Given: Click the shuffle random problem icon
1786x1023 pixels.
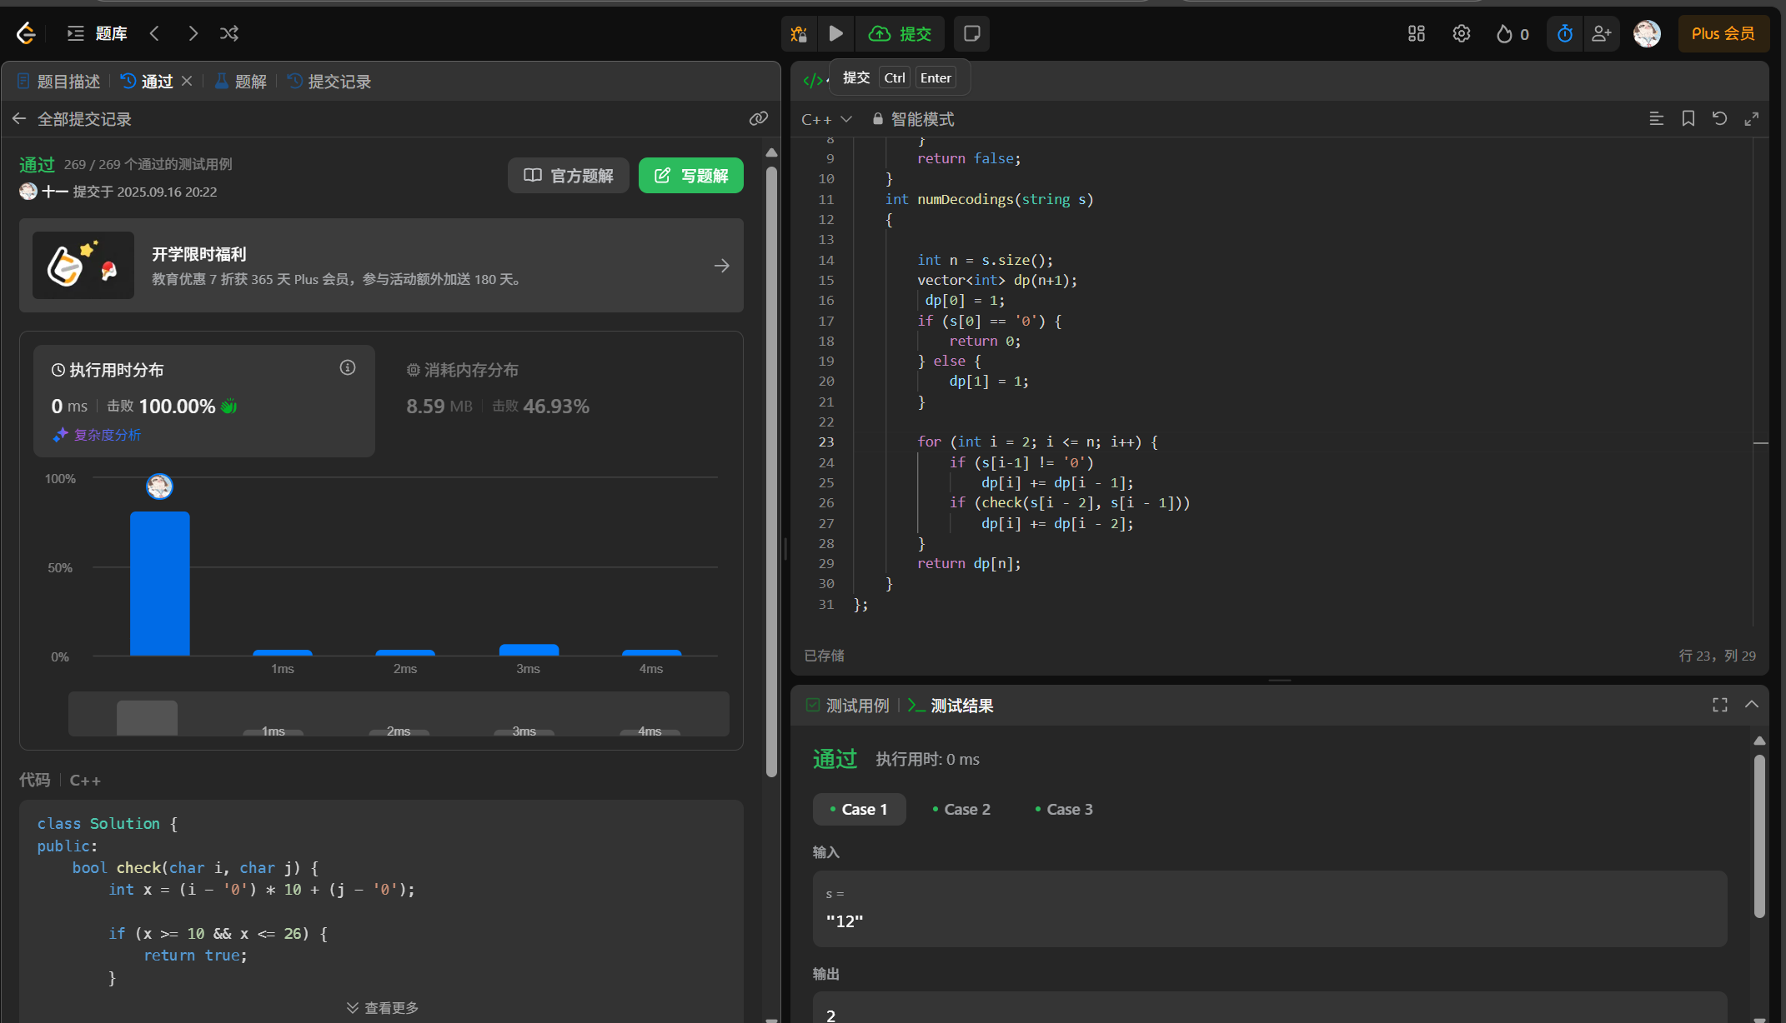Looking at the screenshot, I should click(229, 33).
